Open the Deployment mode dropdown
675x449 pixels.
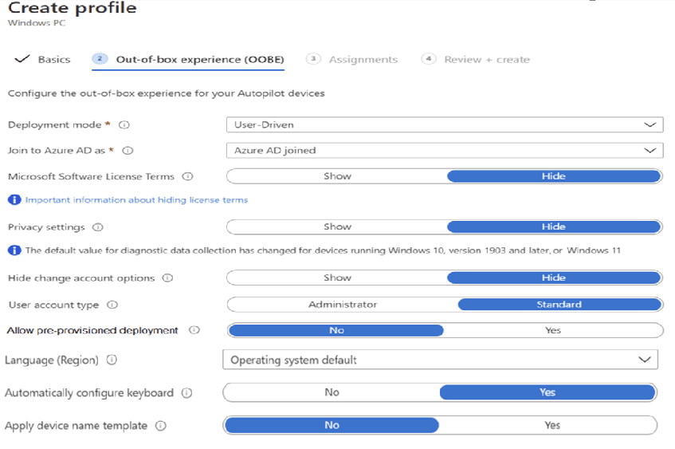[x=445, y=125]
